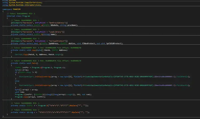Viewport: 200px width, 119px height.
Task: Click the PHANTOM namespace name
Action: (x=16, y=9)
